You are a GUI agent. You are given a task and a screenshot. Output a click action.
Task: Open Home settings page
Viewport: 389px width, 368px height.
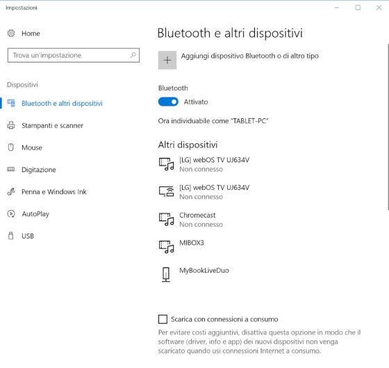coord(31,33)
